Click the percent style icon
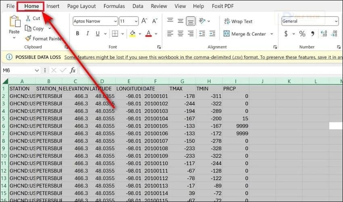 (x=302, y=34)
